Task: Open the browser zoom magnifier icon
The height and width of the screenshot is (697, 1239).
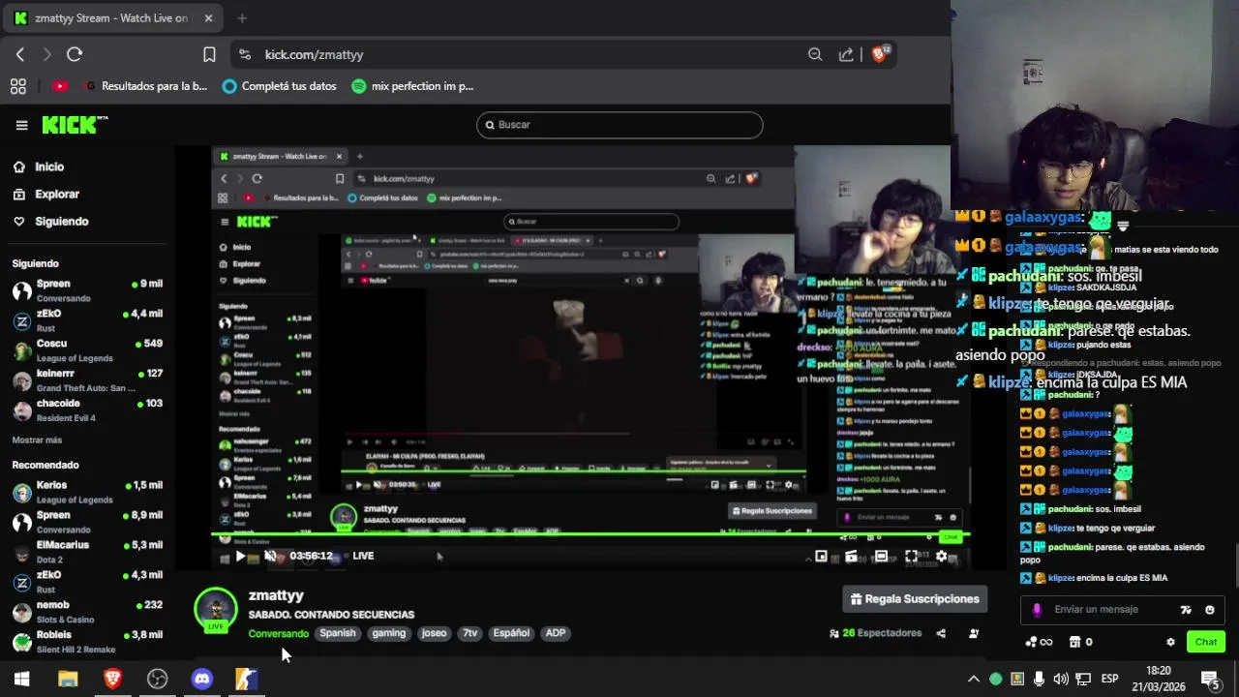Action: (815, 54)
